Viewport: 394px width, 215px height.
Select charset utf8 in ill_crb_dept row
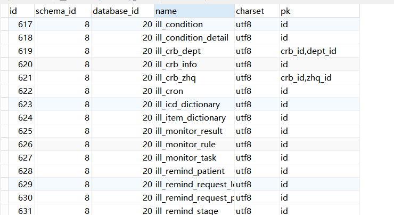(x=257, y=51)
